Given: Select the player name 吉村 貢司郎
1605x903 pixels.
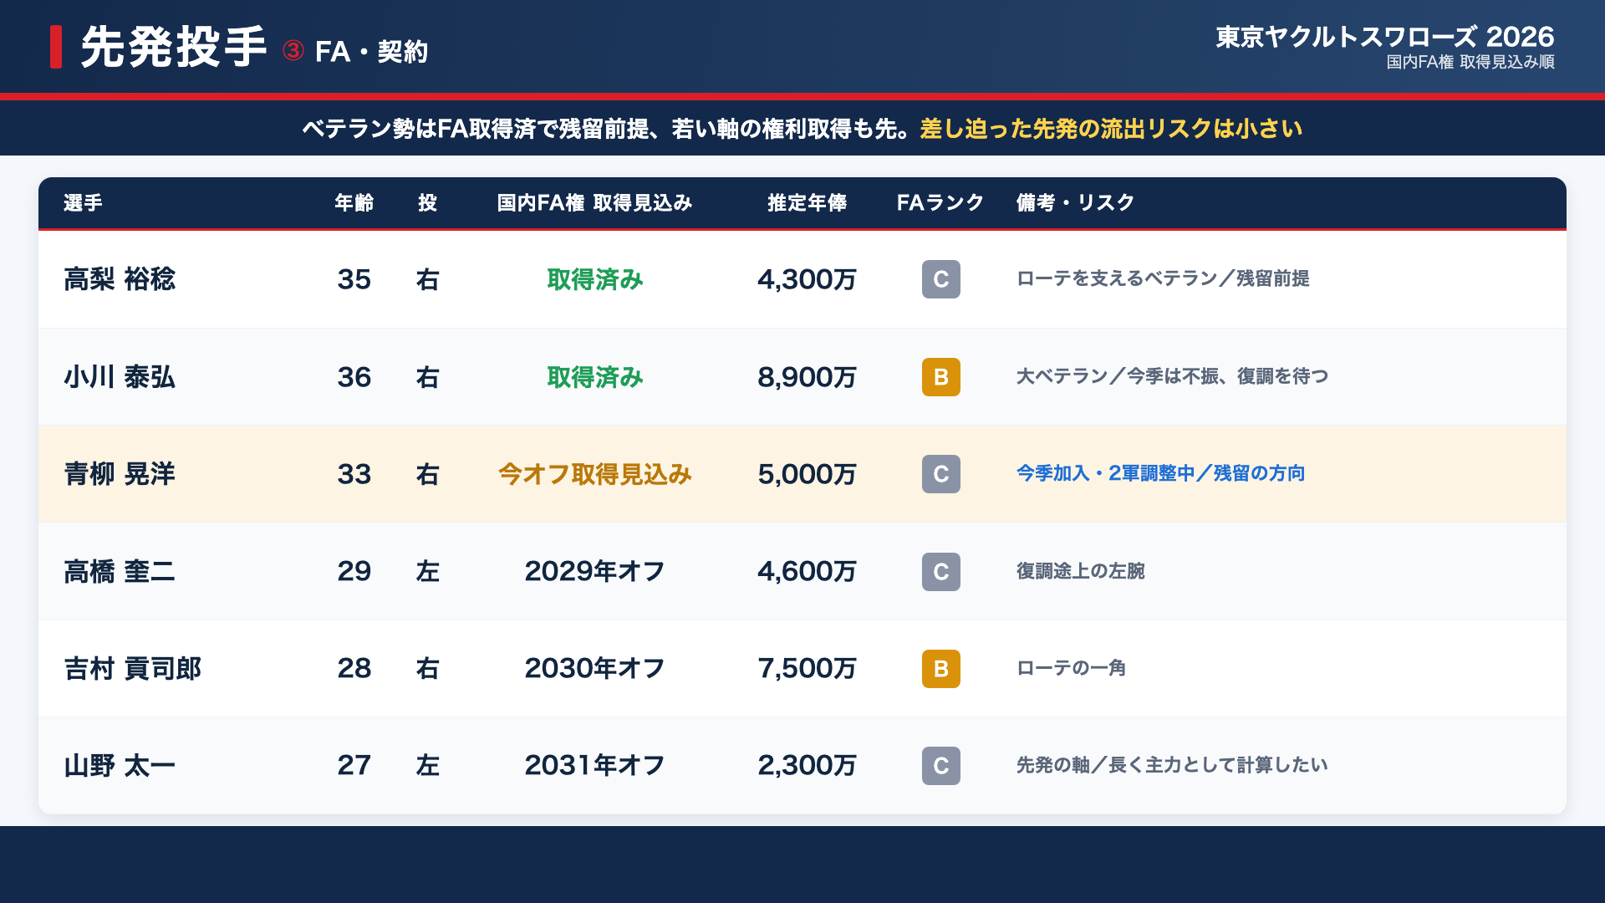Looking at the screenshot, I should coord(133,669).
